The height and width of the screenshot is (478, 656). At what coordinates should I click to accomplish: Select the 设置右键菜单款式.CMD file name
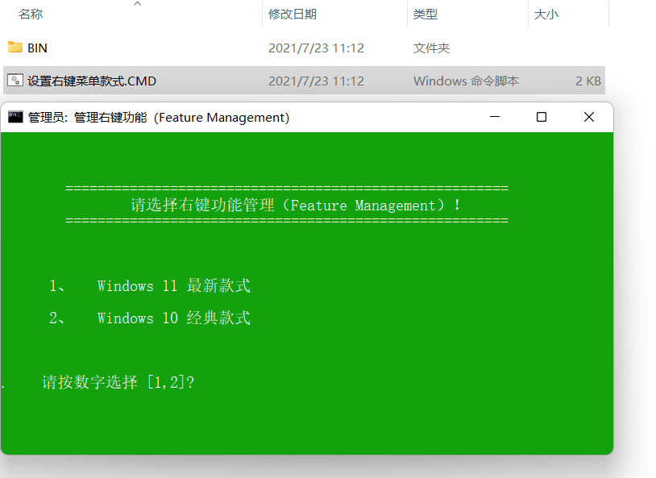click(92, 81)
